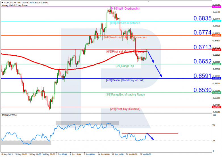
Task: Click the RSI 100 scale label
Action: (214, 115)
